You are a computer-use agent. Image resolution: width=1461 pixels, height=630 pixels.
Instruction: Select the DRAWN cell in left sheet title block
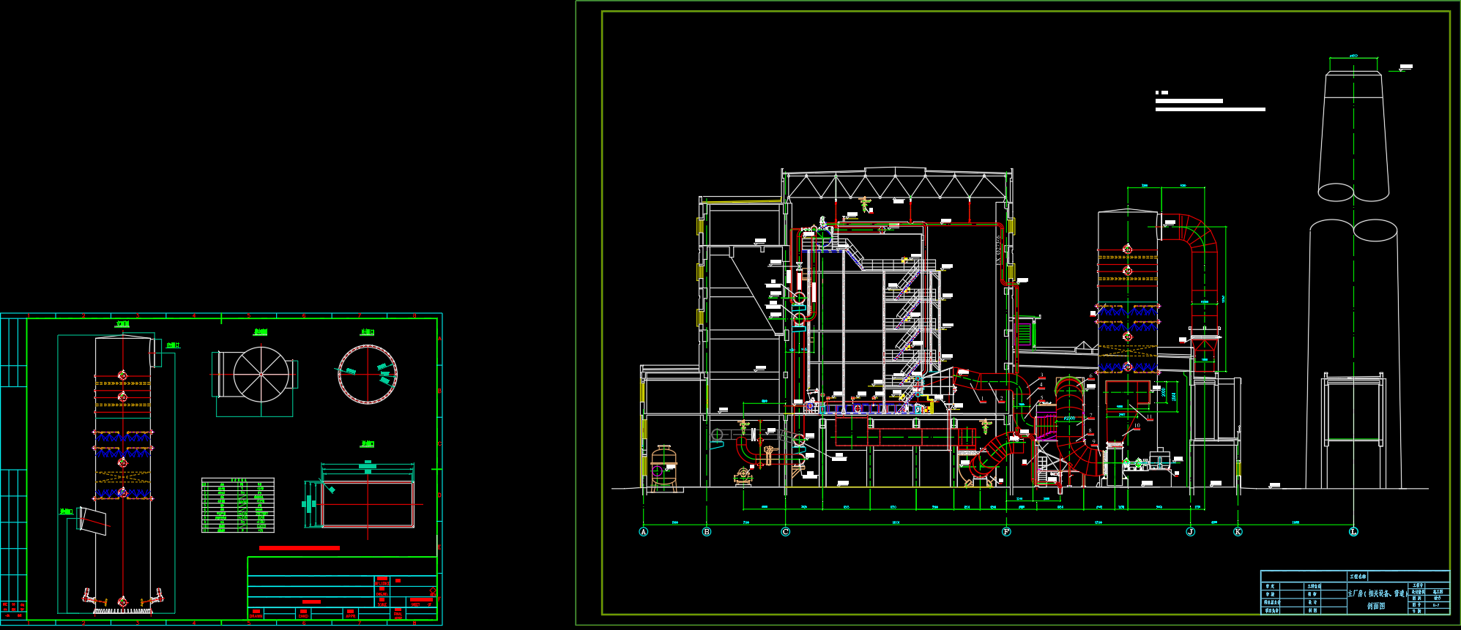[x=256, y=613]
